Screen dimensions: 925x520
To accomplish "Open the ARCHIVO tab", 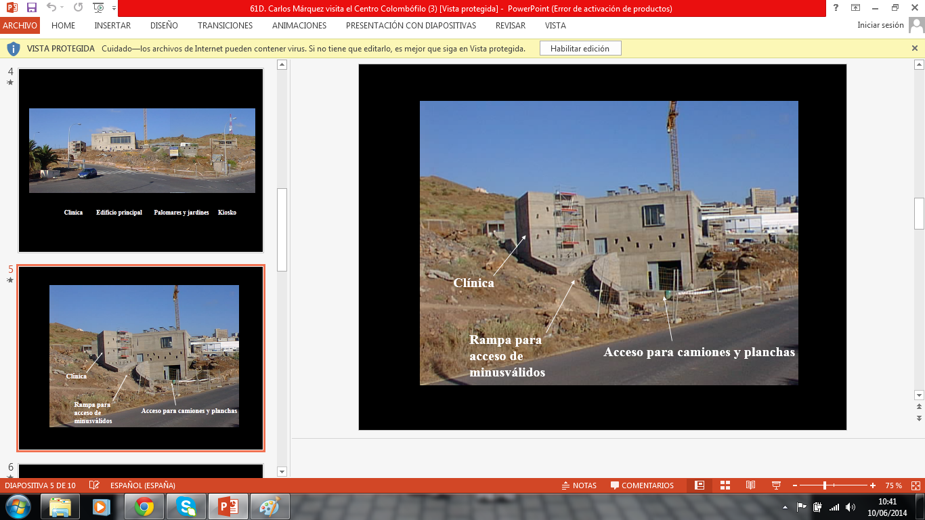I will 20,26.
